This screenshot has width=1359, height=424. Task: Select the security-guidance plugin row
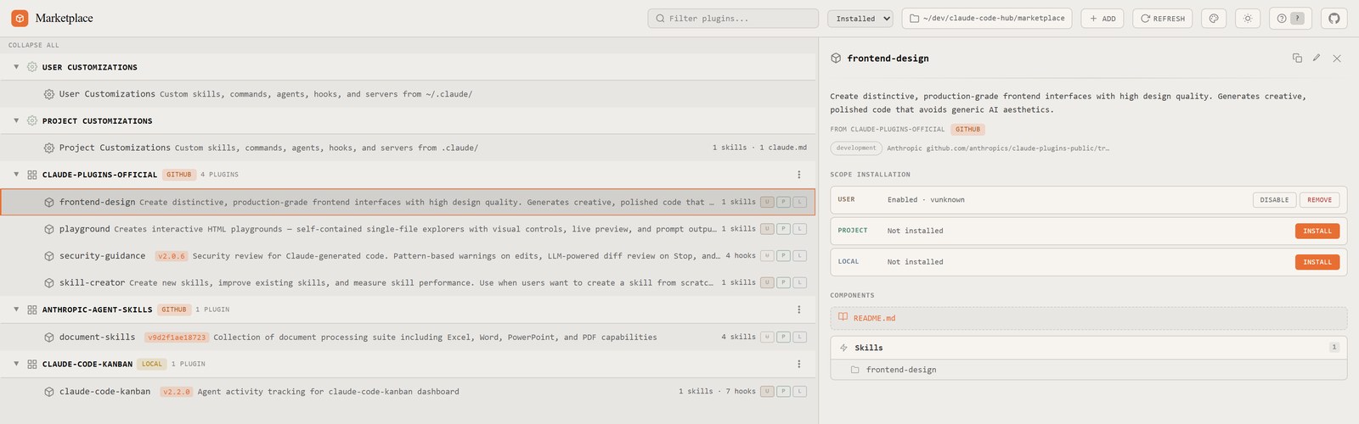(x=408, y=256)
